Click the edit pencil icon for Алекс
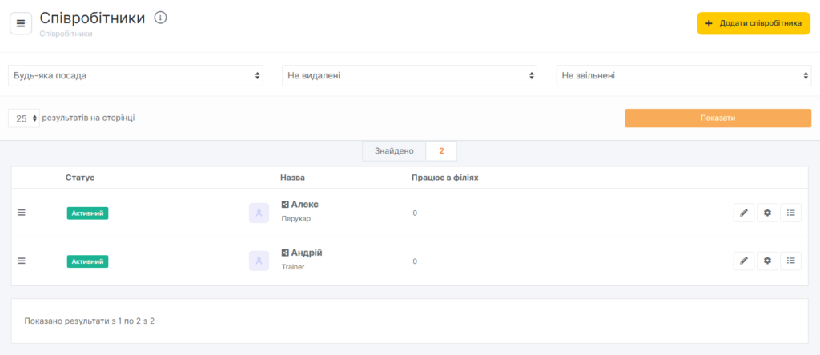The image size is (820, 355). click(743, 213)
